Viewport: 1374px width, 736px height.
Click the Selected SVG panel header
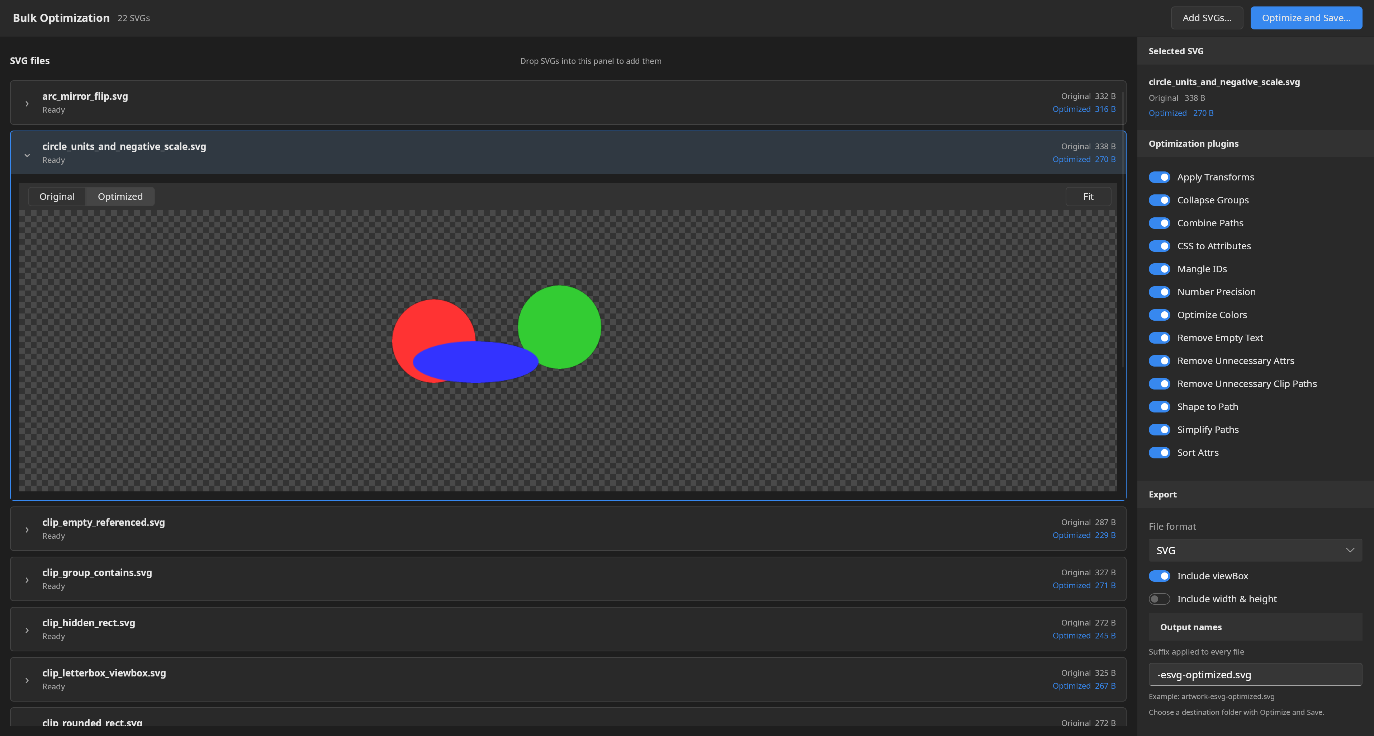click(1255, 51)
